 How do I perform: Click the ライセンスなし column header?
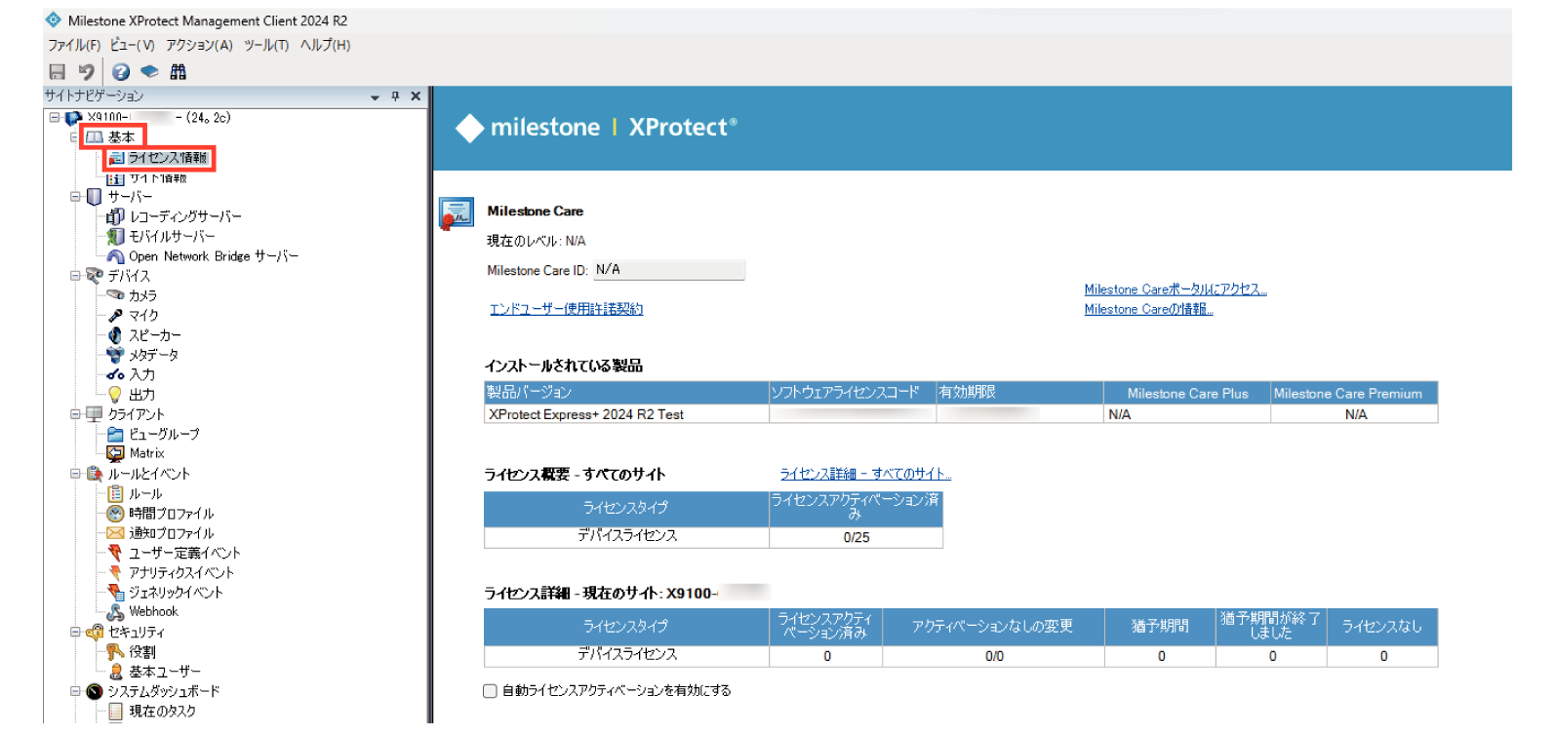pyautogui.click(x=1382, y=627)
